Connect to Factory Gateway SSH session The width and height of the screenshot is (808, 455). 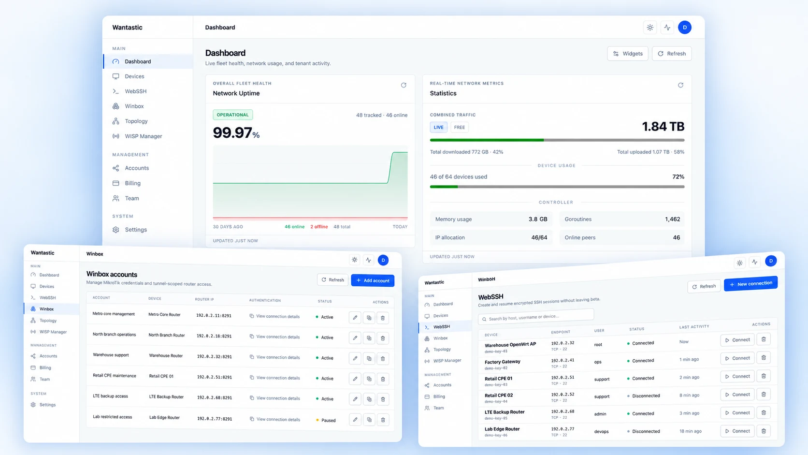(x=737, y=358)
